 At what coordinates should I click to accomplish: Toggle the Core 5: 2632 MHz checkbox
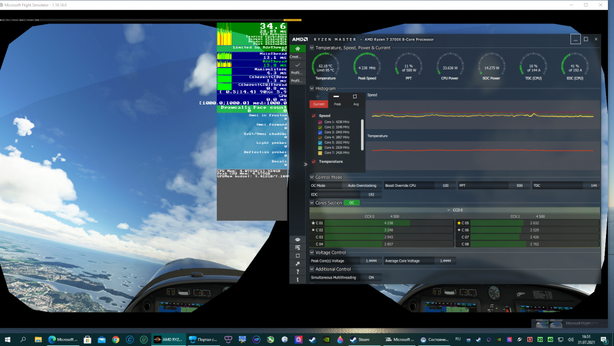pos(320,143)
